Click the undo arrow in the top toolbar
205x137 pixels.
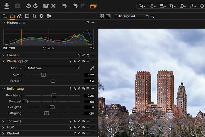tap(75, 6)
